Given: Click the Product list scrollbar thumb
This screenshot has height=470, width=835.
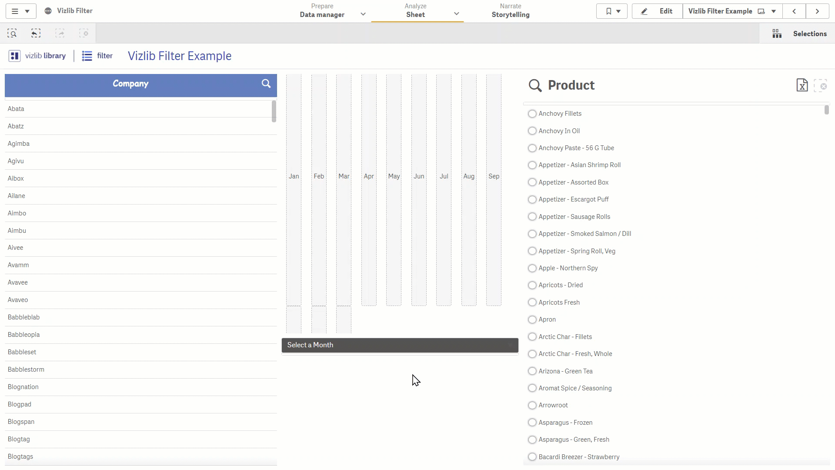Looking at the screenshot, I should click(827, 110).
